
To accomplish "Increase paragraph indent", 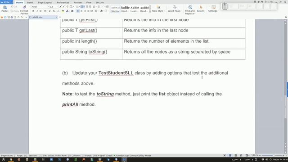I will point(90,7).
